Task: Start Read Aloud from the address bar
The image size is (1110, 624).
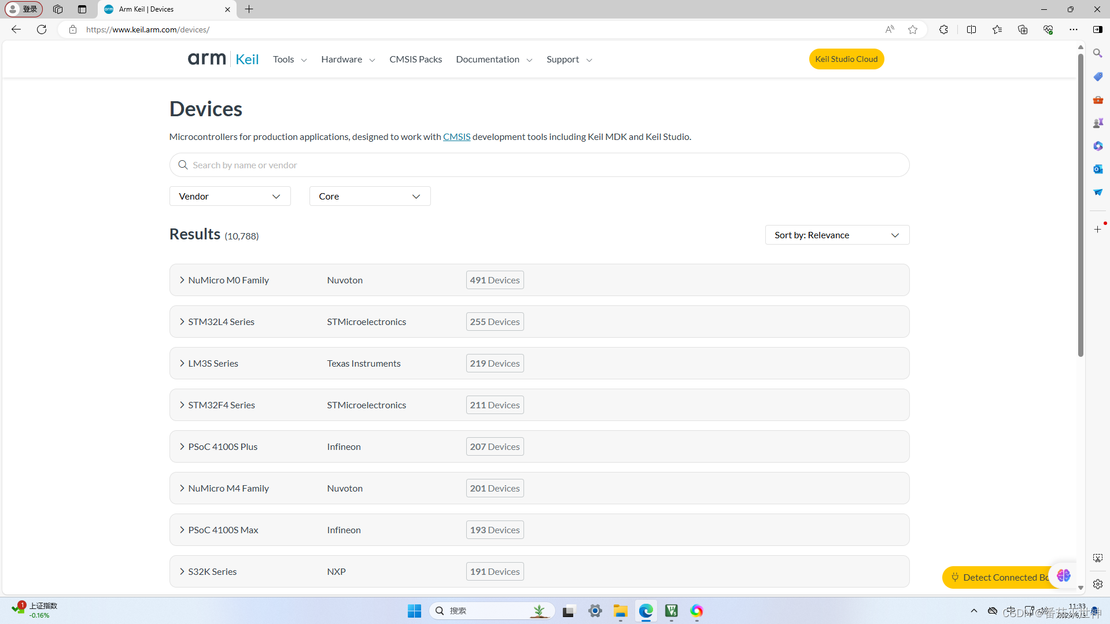Action: (x=890, y=29)
